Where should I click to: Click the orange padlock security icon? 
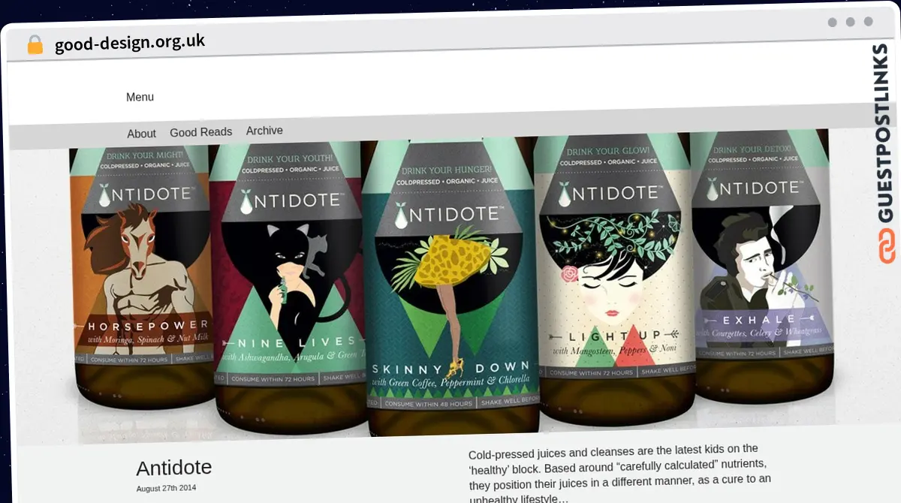(x=35, y=45)
